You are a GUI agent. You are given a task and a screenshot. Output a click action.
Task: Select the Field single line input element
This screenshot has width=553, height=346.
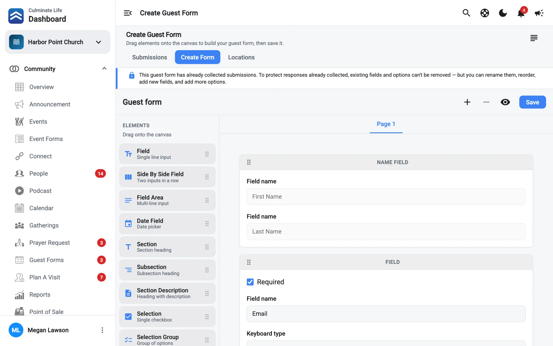click(167, 154)
